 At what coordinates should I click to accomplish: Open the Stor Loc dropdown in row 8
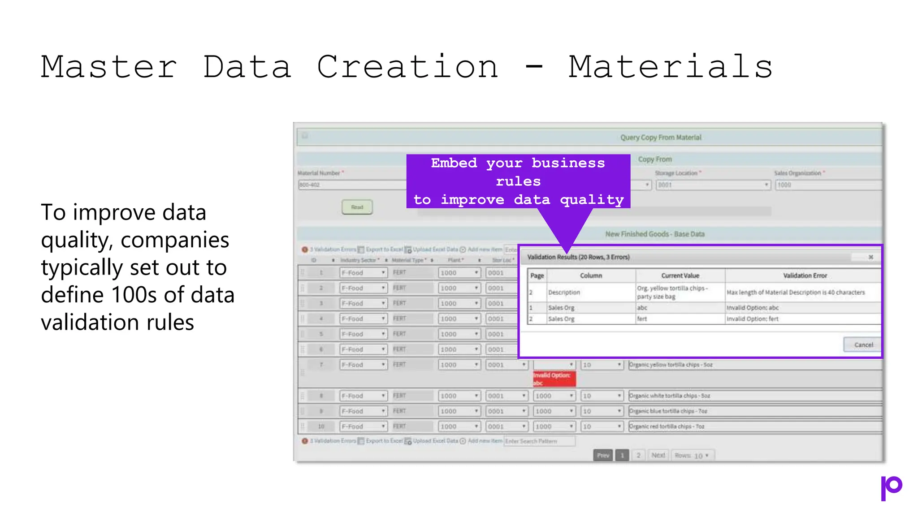[x=507, y=396]
